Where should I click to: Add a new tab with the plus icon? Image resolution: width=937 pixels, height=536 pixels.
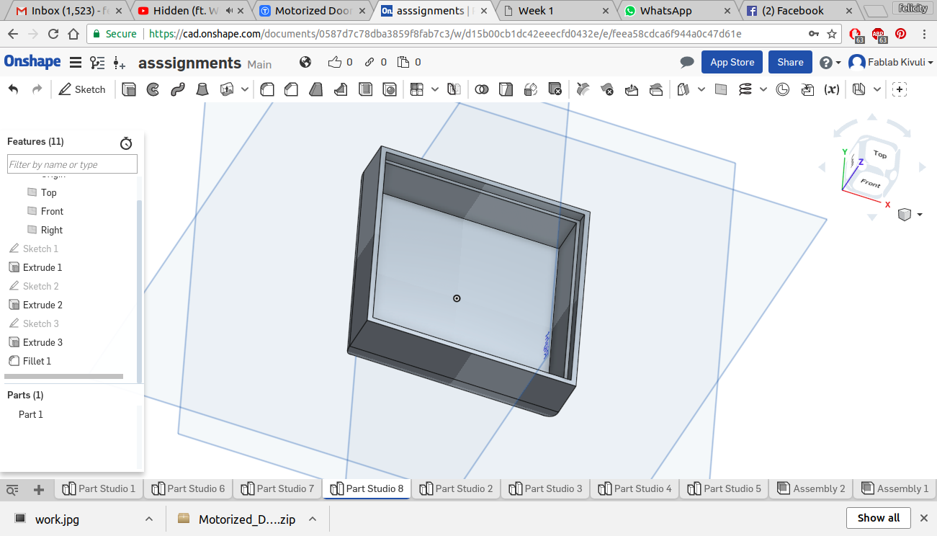point(39,490)
